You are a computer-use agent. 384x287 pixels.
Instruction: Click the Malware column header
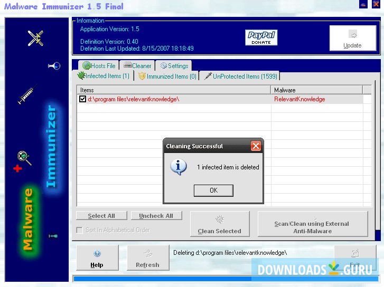(x=316, y=90)
